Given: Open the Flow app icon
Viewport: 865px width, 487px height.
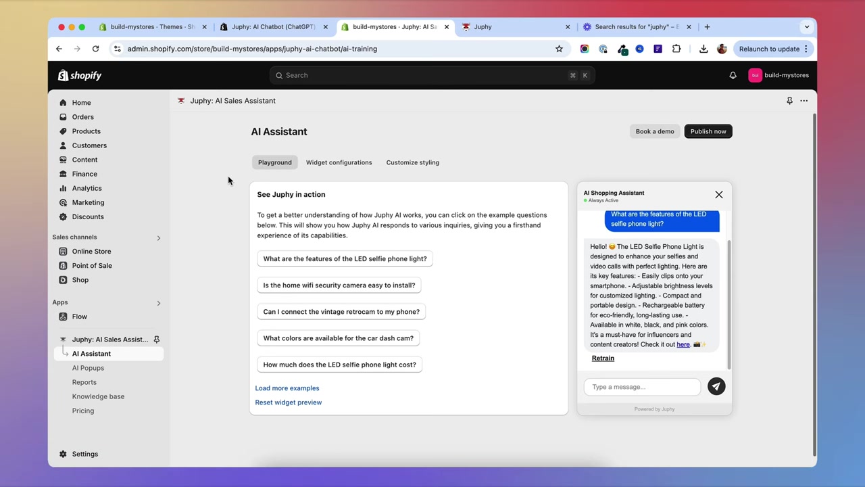Looking at the screenshot, I should [63, 317].
